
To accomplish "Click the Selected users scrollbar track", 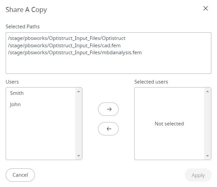I will pos(208,123).
